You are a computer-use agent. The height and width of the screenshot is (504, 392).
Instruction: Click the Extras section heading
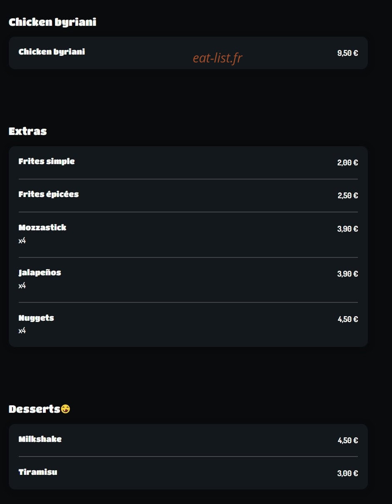(x=27, y=131)
